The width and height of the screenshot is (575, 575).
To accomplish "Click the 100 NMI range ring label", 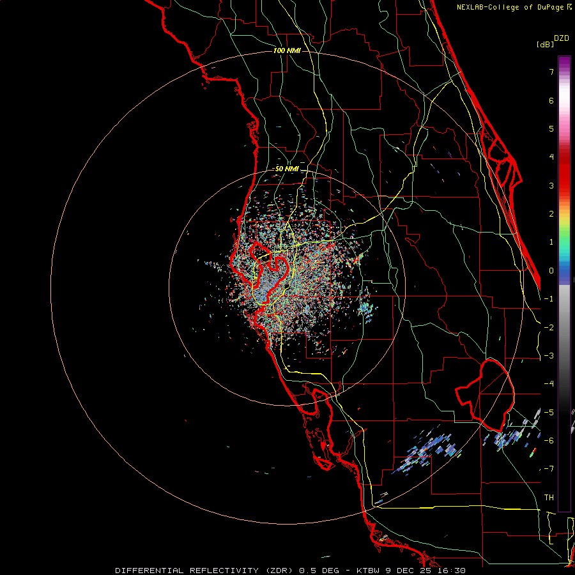I will tap(287, 50).
